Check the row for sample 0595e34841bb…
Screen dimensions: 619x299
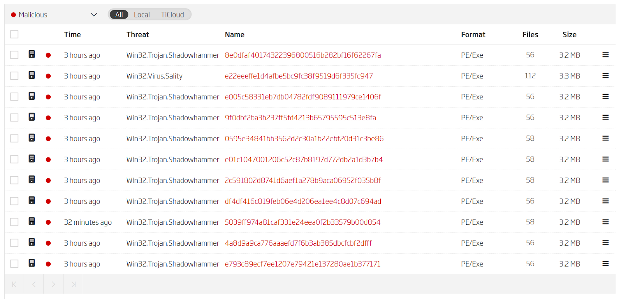[14, 138]
